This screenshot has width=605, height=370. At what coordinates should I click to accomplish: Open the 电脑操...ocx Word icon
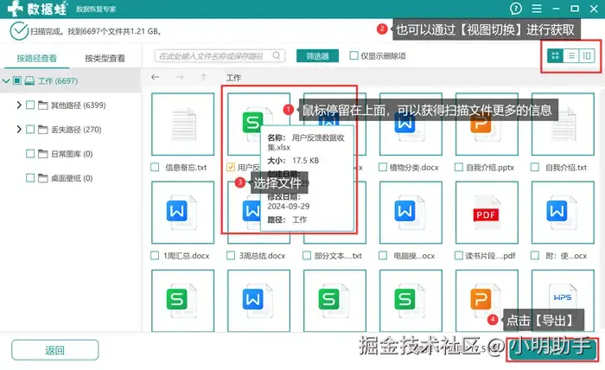pos(409,212)
